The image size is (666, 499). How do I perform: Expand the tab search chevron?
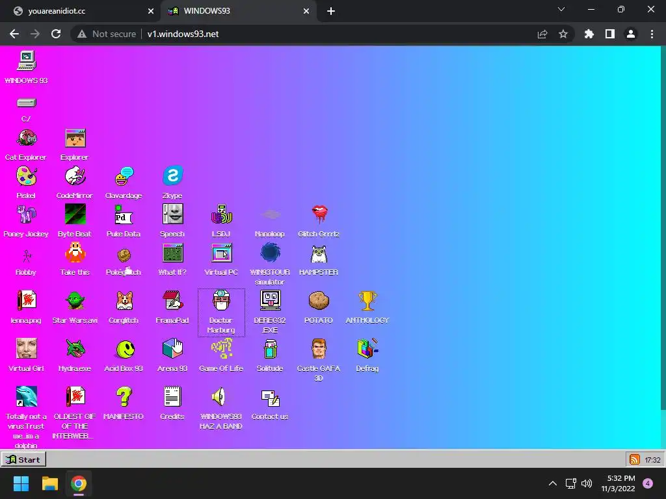click(561, 9)
